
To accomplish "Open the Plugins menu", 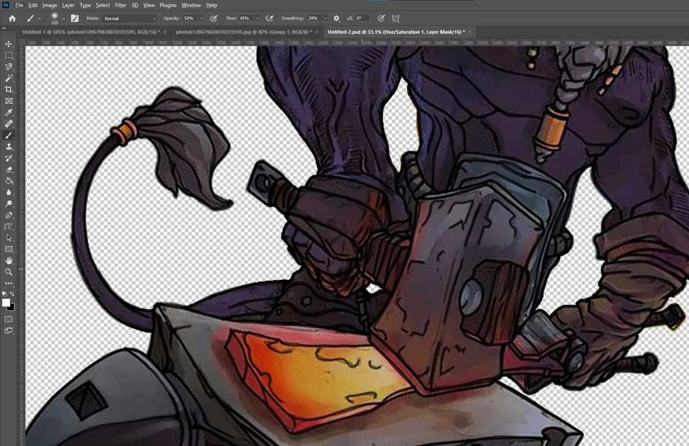I will click(168, 5).
